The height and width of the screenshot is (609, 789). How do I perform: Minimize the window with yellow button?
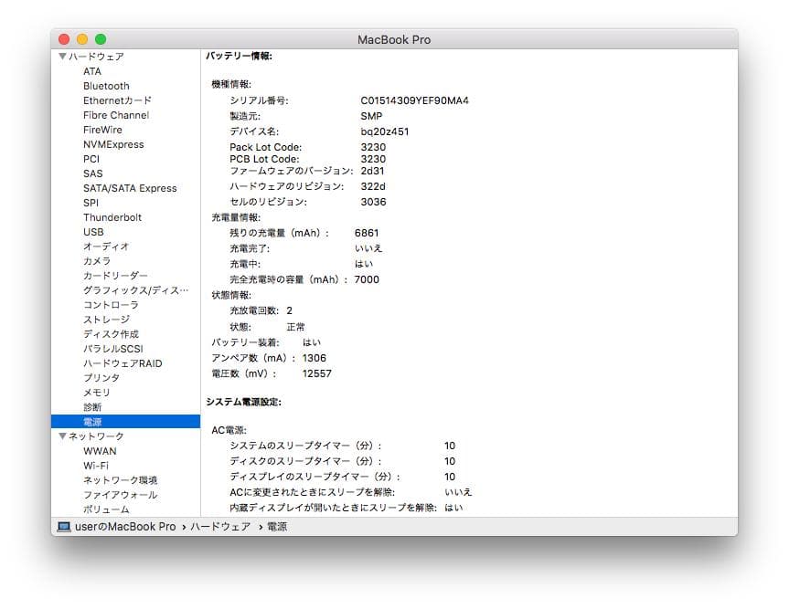pos(82,39)
